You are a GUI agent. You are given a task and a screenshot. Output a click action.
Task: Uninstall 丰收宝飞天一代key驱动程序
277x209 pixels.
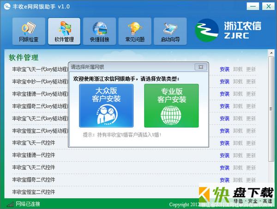238,69
